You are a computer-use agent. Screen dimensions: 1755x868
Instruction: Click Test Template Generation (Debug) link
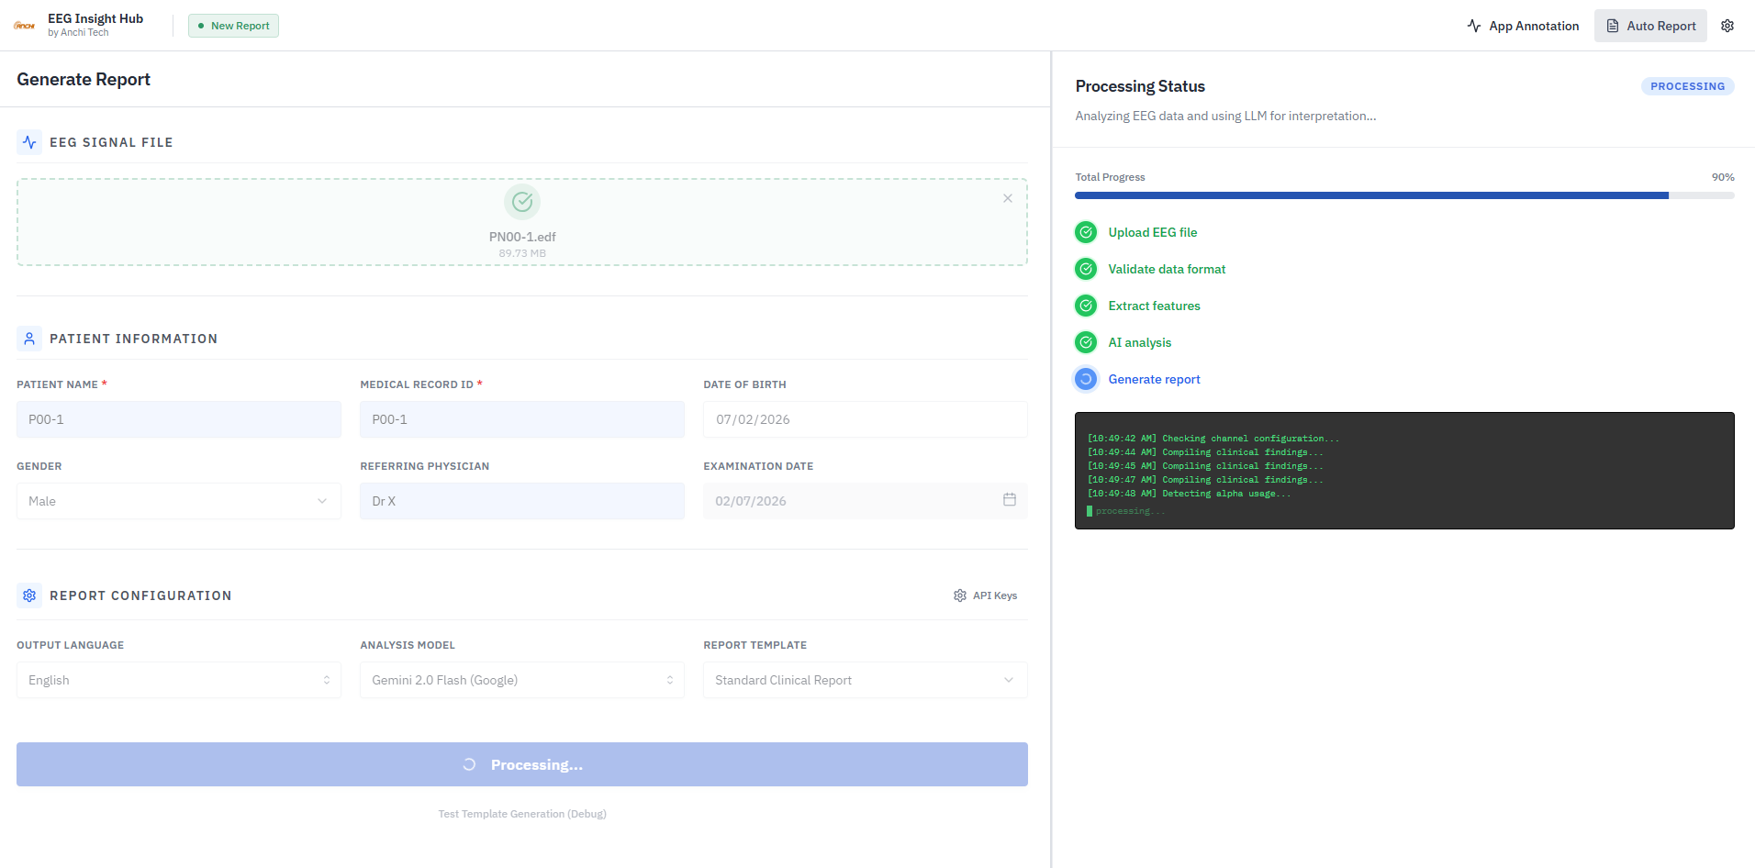[x=522, y=814]
